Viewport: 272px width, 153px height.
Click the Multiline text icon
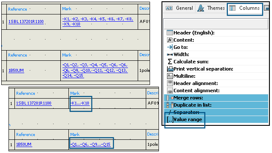170,76
